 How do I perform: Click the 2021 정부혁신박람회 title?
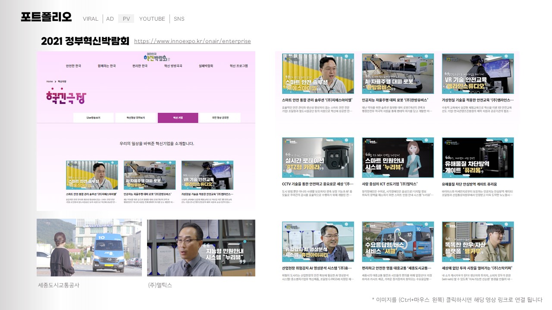[85, 41]
